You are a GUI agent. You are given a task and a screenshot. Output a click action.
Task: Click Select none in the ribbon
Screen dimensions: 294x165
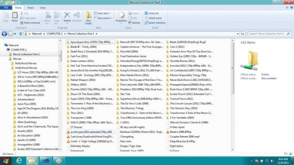(x=153, y=18)
